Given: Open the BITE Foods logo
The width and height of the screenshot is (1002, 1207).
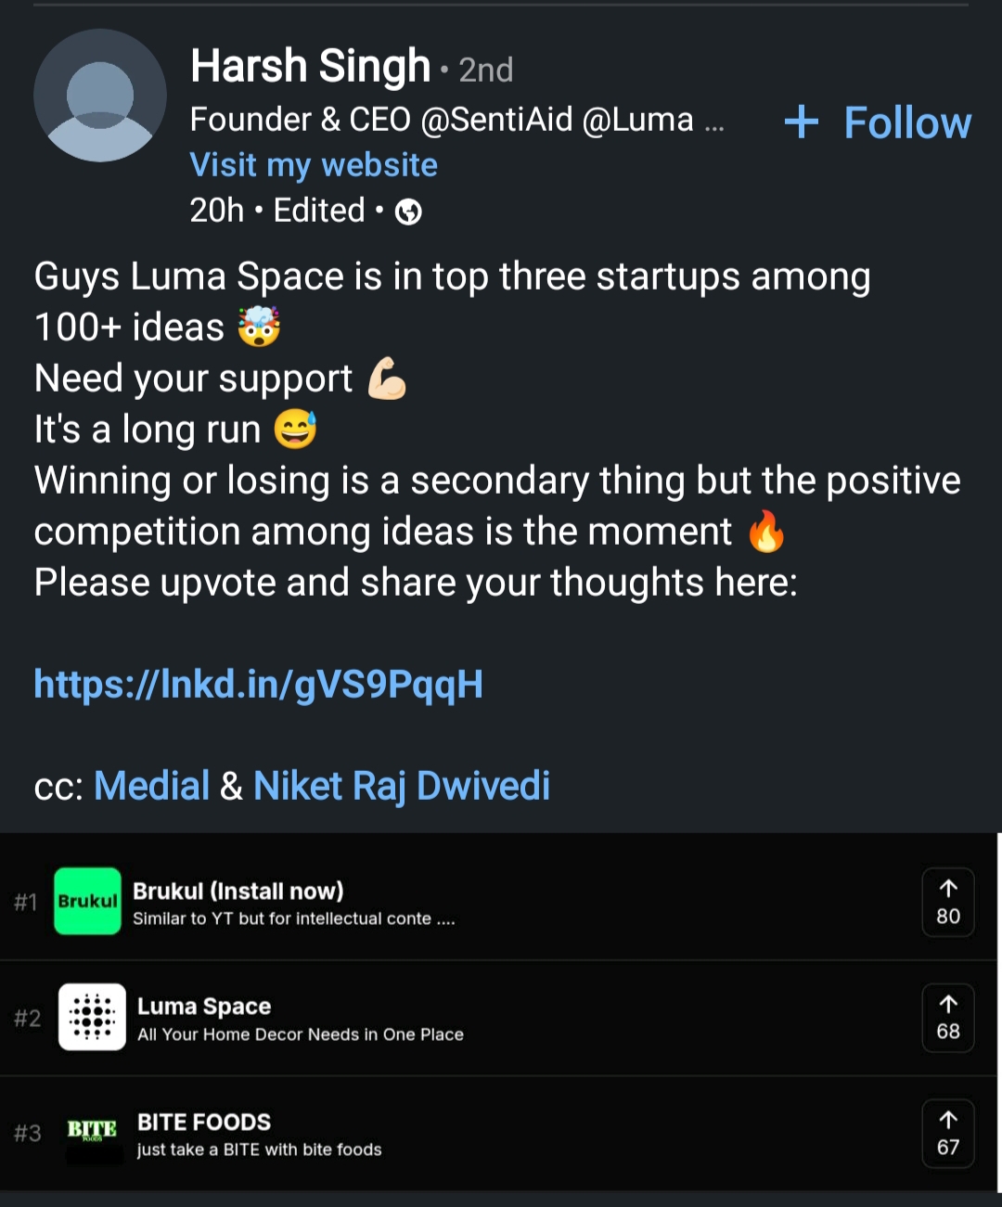Looking at the screenshot, I should click(92, 1132).
